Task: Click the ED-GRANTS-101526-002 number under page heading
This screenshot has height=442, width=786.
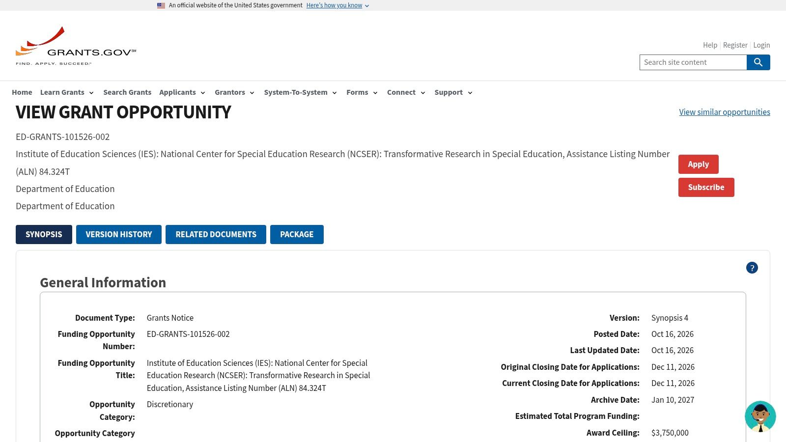Action: pyautogui.click(x=63, y=137)
